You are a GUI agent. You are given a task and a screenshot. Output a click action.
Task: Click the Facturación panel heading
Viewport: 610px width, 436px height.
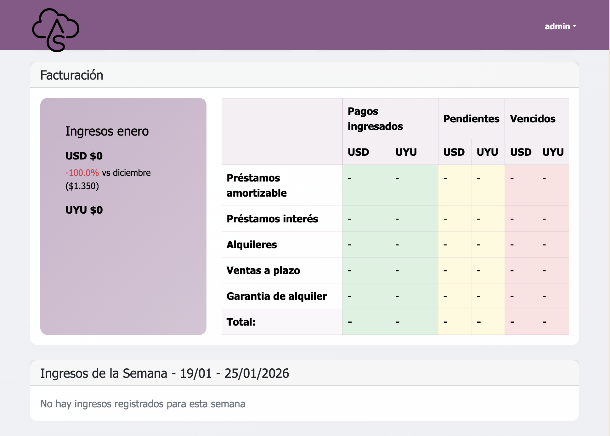[72, 75]
